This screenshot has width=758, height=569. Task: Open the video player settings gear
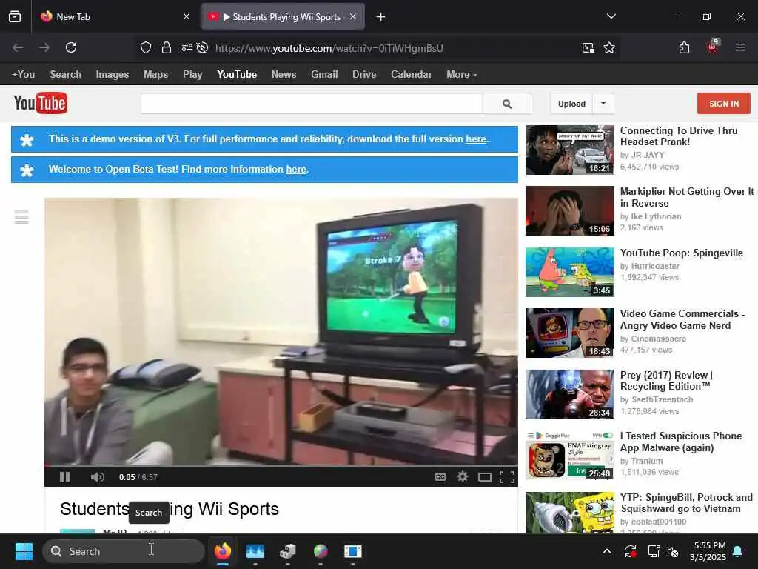[x=463, y=477]
